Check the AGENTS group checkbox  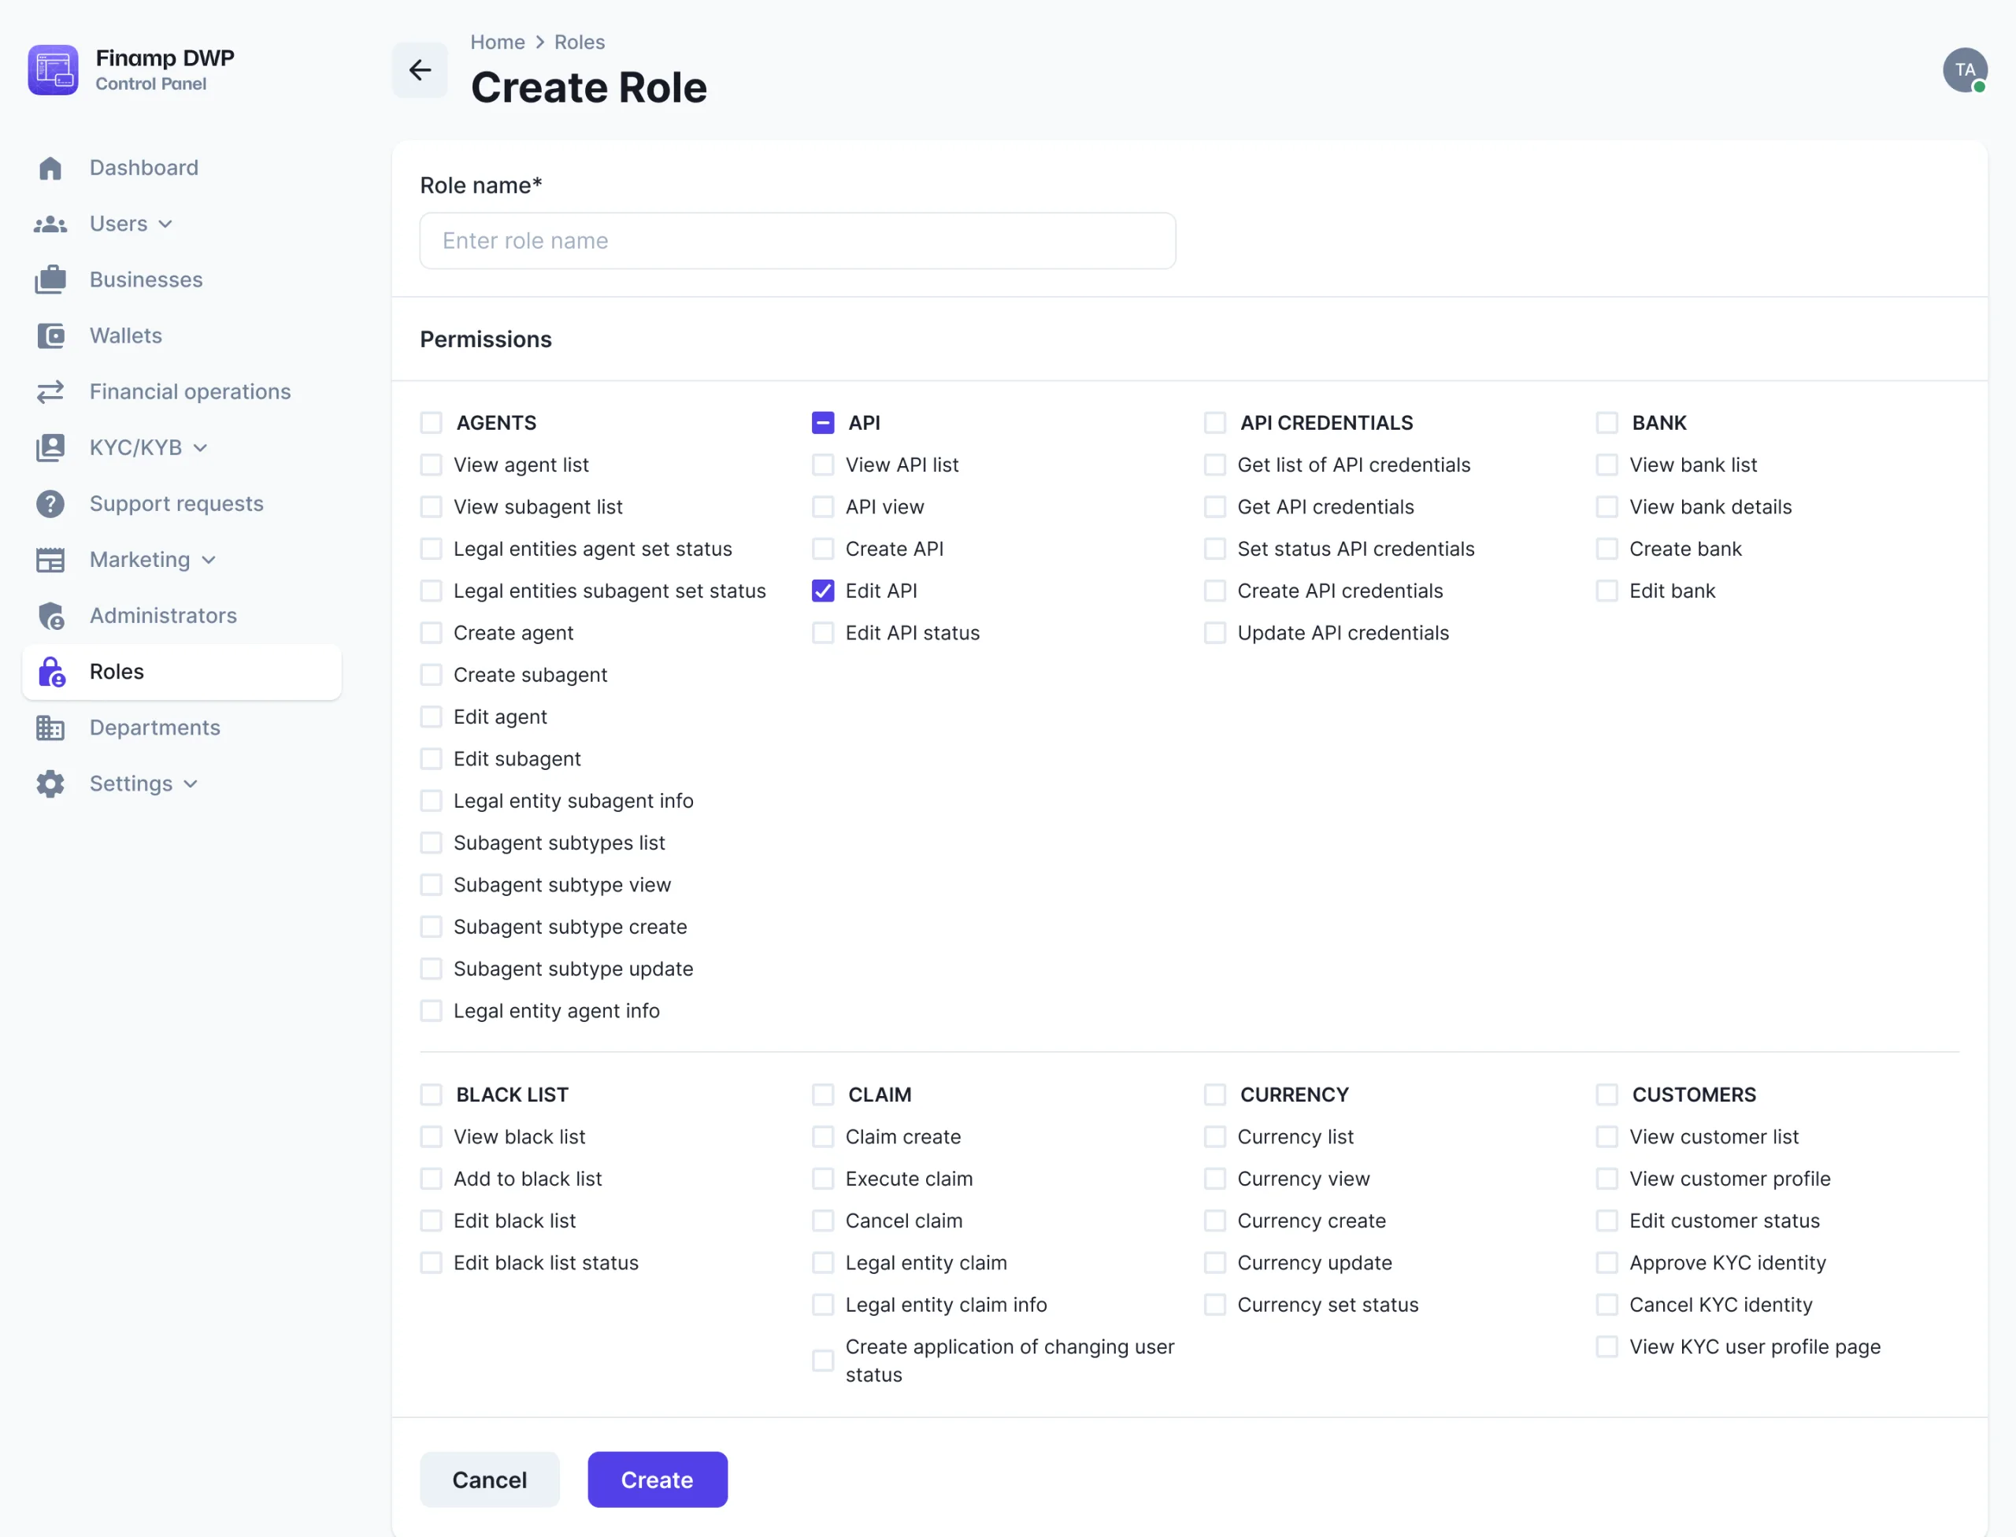point(431,423)
